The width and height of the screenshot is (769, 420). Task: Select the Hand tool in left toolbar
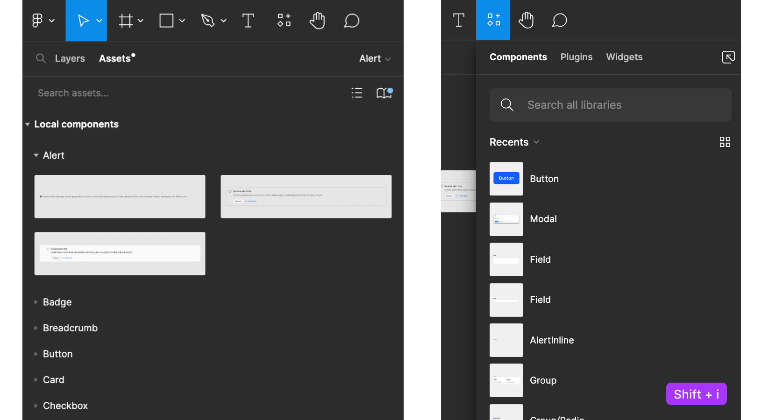[317, 21]
